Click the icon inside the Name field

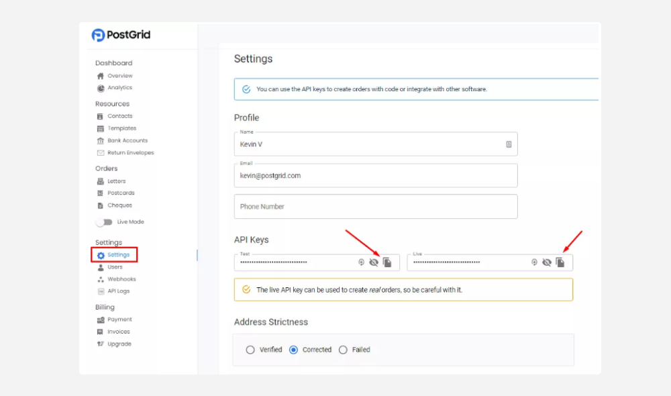click(x=509, y=144)
